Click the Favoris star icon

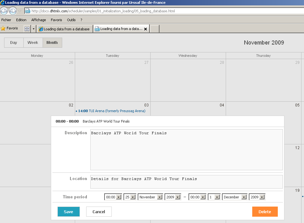pyautogui.click(x=3, y=28)
